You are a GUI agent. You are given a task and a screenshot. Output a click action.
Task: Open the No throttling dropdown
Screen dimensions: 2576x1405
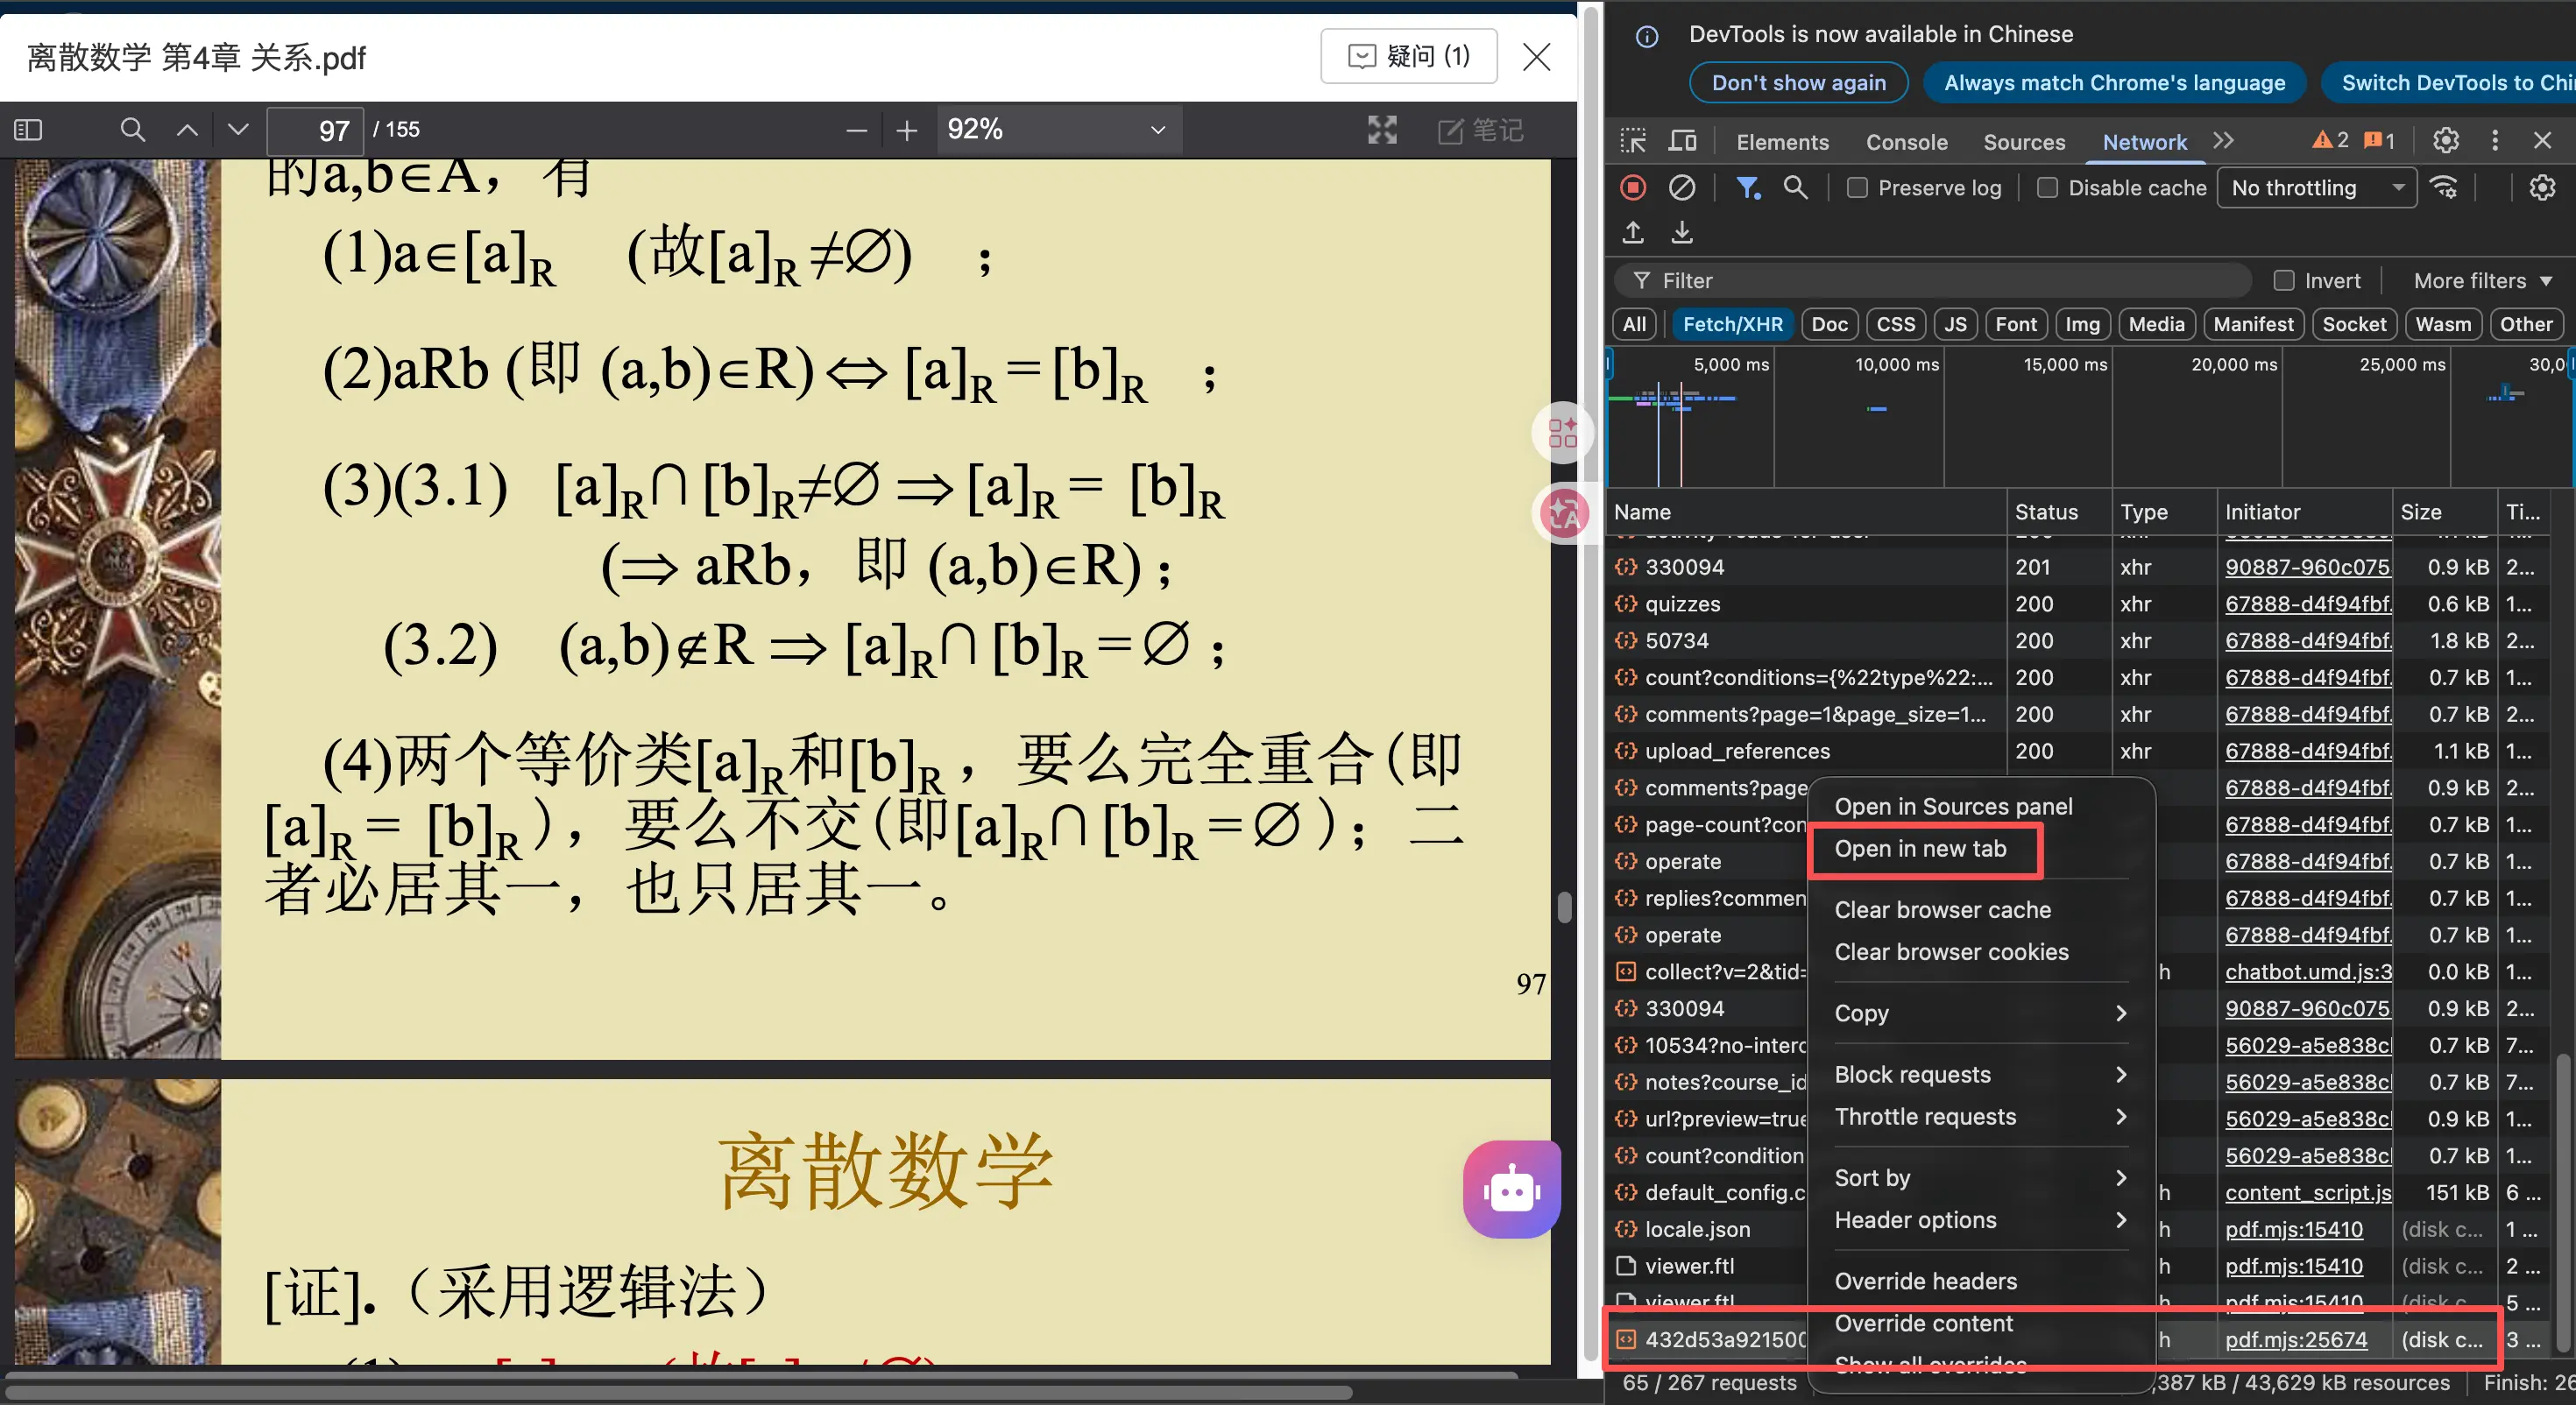pyautogui.click(x=2316, y=188)
